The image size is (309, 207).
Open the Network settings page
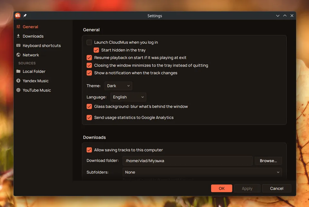click(31, 55)
